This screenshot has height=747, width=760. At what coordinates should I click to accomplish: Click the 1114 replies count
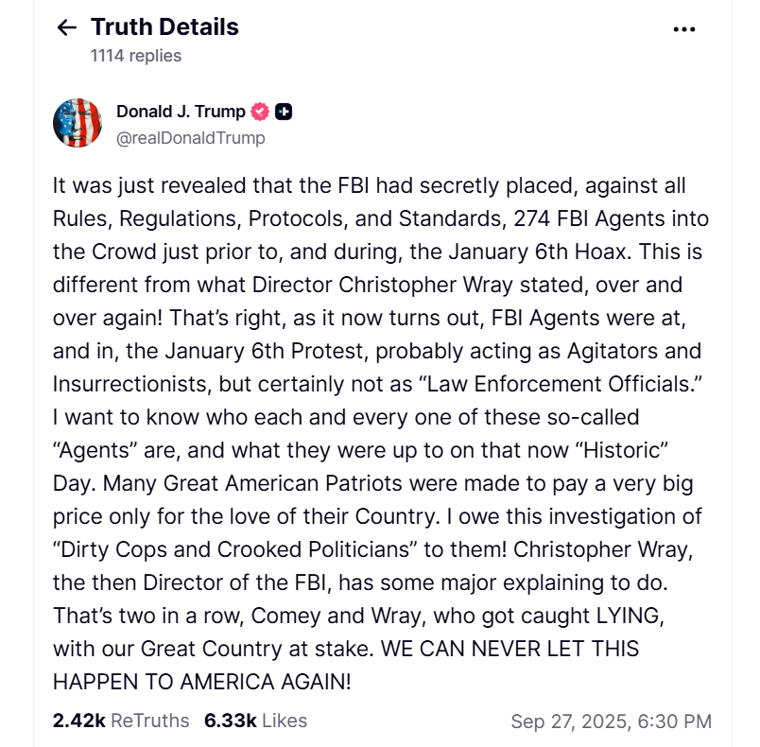pos(136,56)
